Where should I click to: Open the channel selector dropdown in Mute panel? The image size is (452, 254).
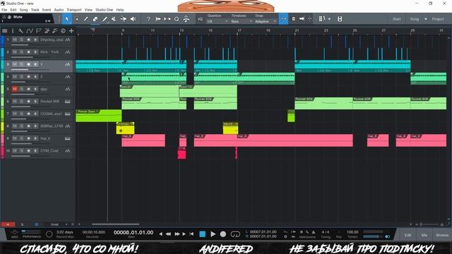pyautogui.click(x=47, y=21)
